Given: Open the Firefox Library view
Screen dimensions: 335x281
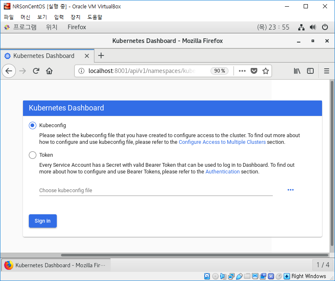Looking at the screenshot, I should click(297, 71).
